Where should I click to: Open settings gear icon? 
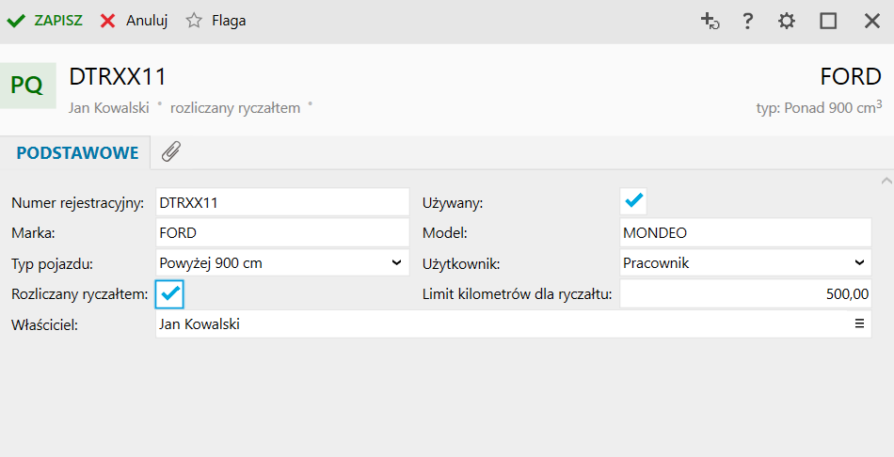(x=787, y=21)
